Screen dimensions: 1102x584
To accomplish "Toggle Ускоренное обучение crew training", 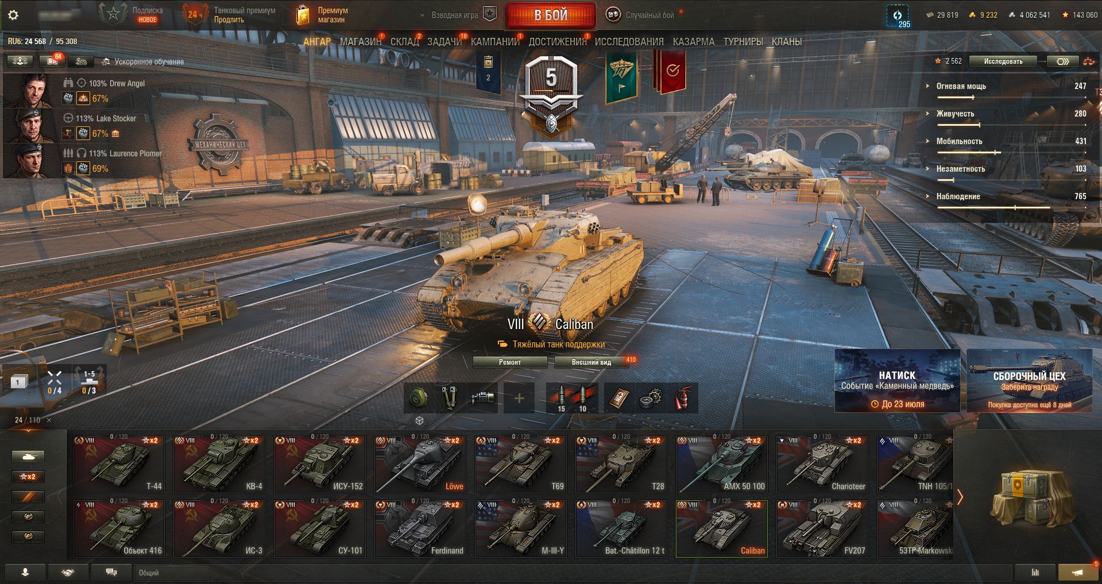I will click(142, 61).
